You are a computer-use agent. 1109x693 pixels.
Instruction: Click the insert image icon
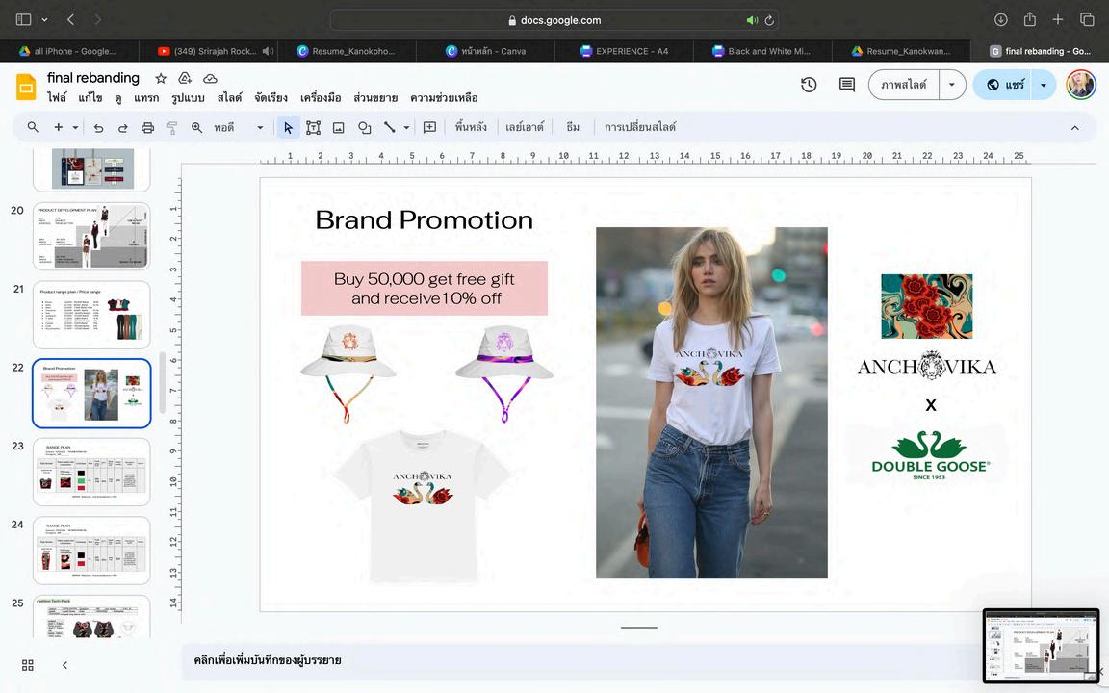[339, 127]
